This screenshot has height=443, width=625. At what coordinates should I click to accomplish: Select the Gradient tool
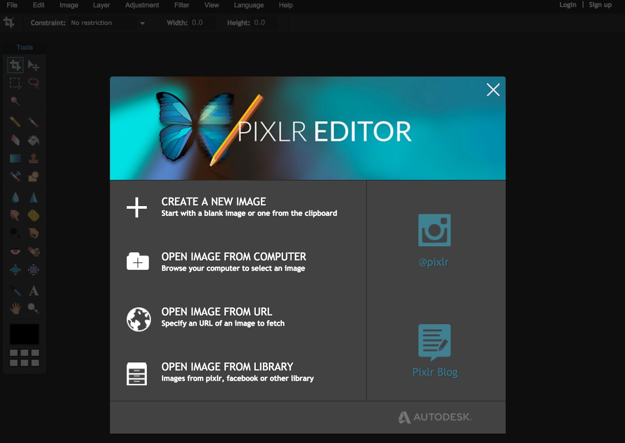tap(16, 158)
